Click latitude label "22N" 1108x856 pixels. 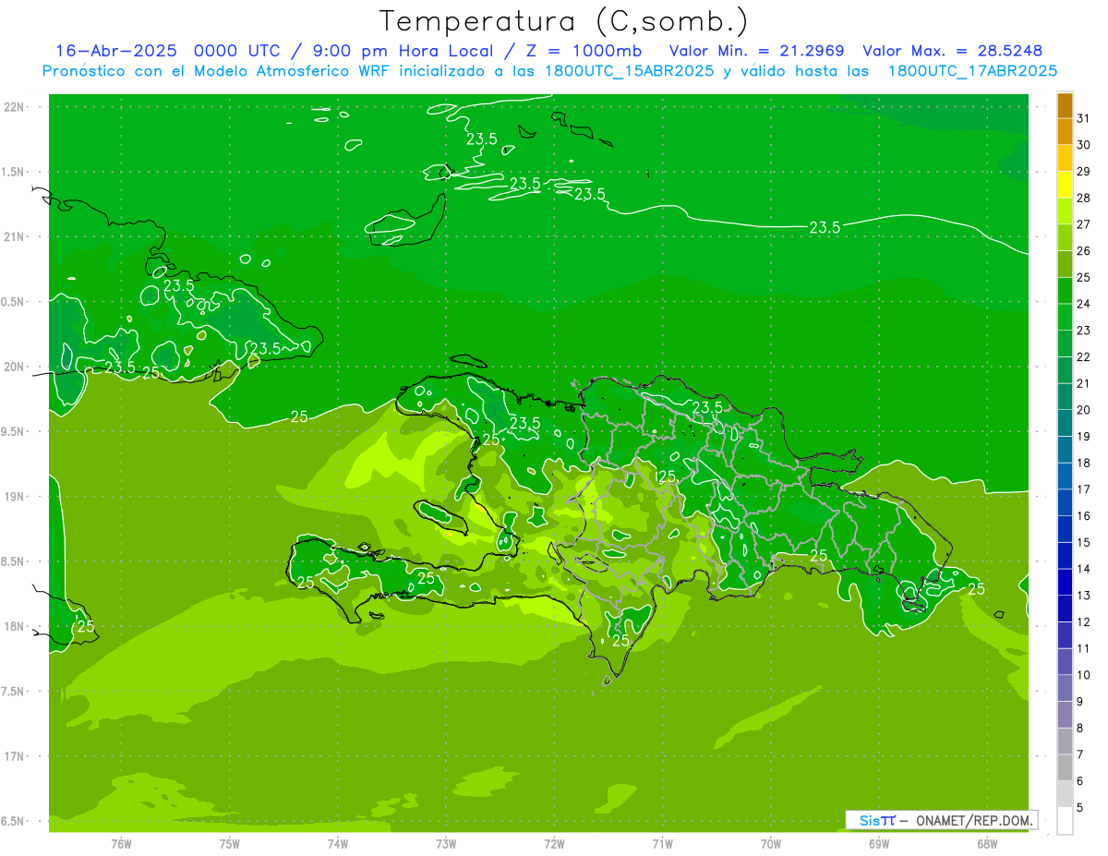(x=14, y=107)
